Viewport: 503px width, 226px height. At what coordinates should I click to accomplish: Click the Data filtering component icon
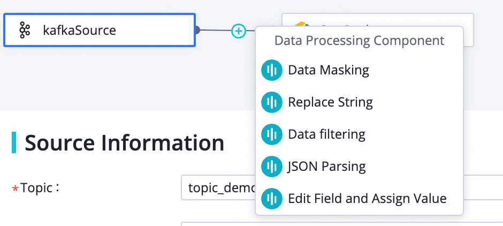click(272, 134)
